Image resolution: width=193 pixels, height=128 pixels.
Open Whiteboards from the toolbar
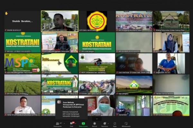click(x=126, y=124)
